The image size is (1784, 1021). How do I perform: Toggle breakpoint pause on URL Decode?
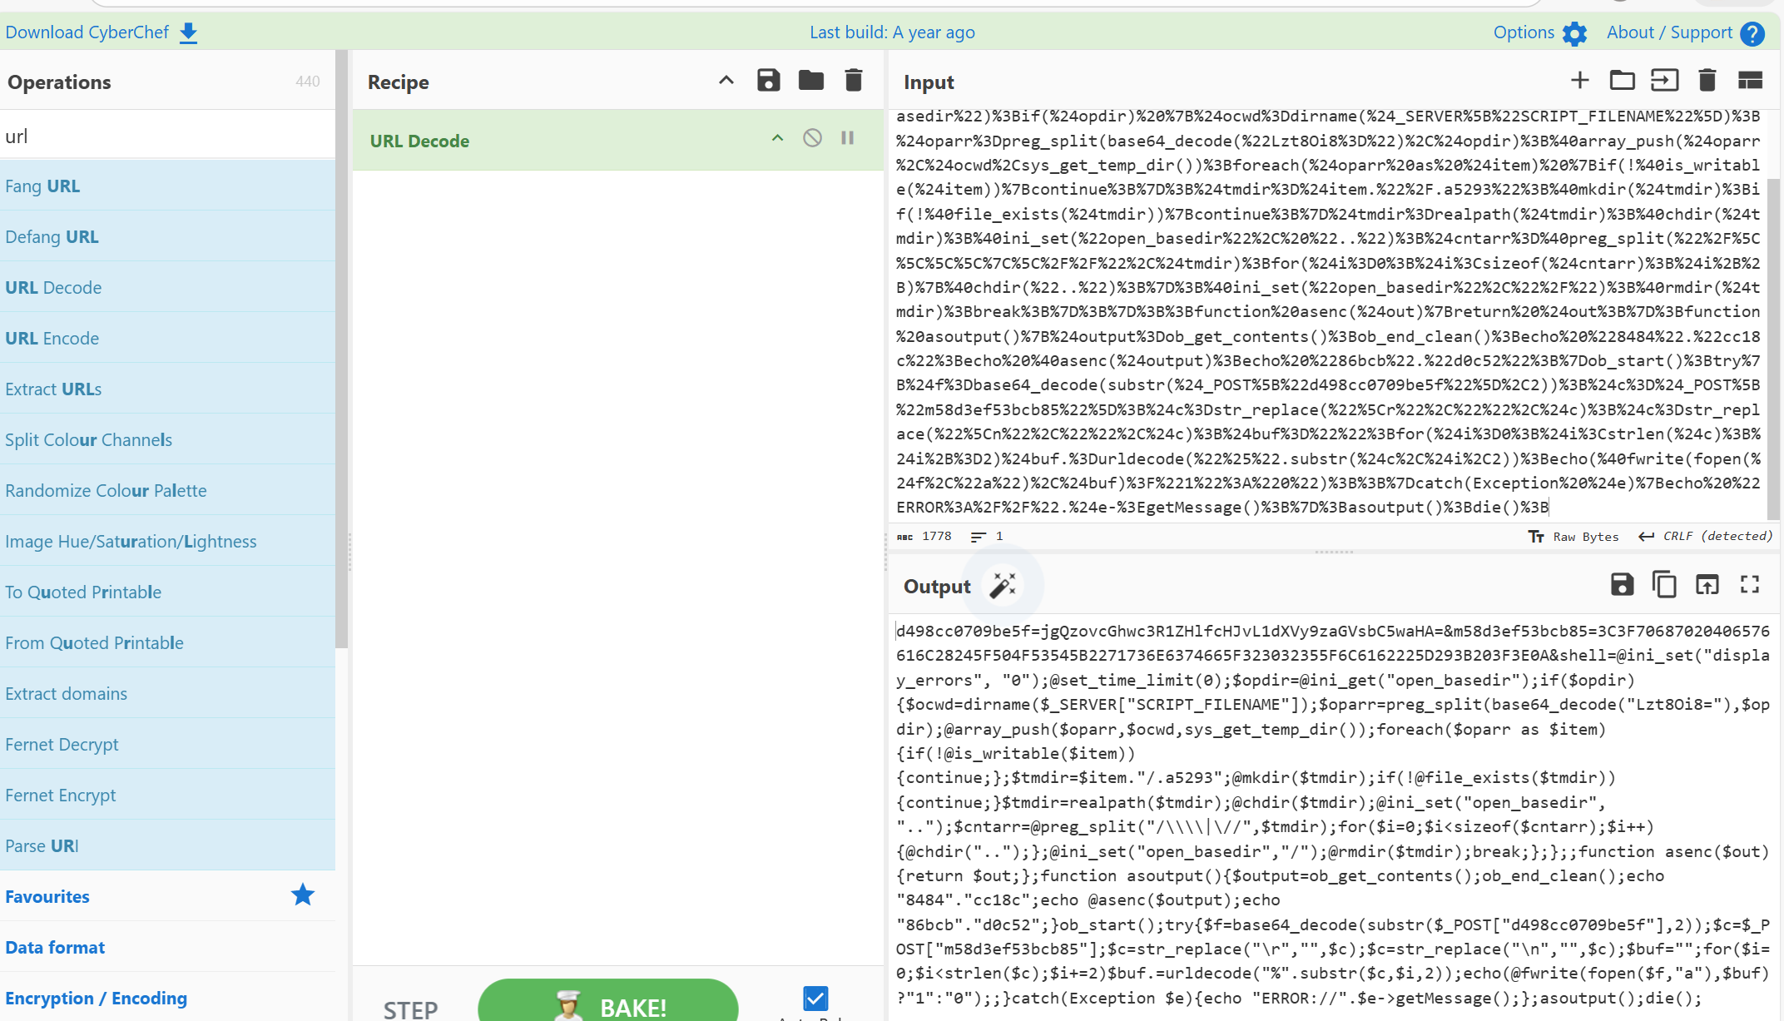pos(847,138)
